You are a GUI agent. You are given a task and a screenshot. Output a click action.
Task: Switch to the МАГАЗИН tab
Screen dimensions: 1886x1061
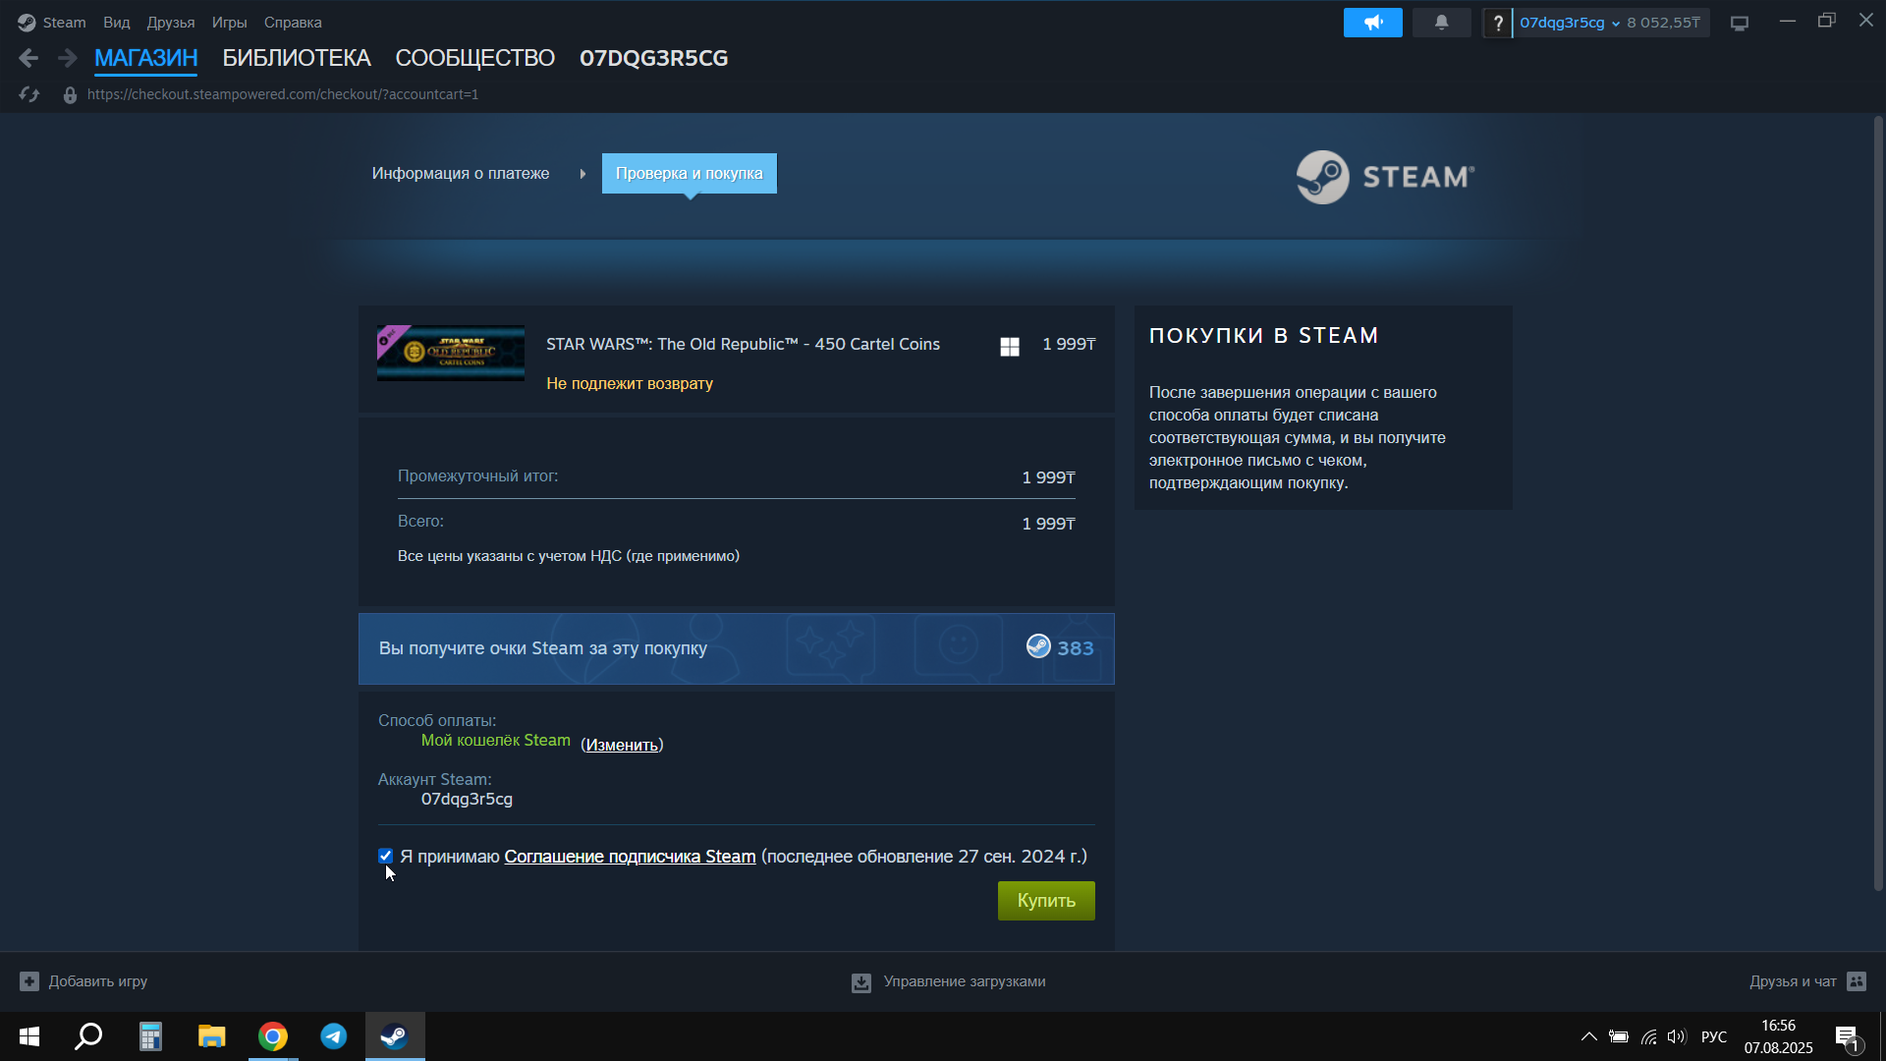(x=145, y=58)
